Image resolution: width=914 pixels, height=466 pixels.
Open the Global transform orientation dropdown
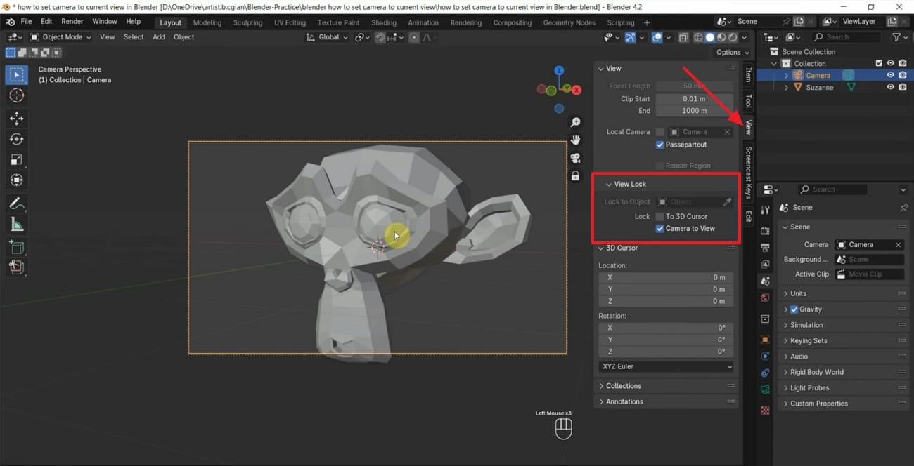327,37
